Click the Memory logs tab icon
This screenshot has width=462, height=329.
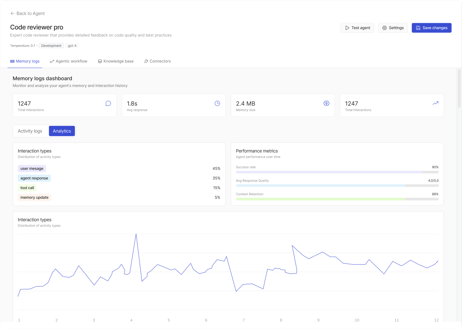[x=13, y=61]
